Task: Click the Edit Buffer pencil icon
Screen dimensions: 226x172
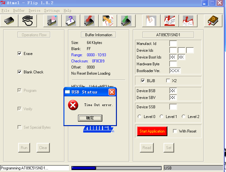Action: [x=151, y=21]
